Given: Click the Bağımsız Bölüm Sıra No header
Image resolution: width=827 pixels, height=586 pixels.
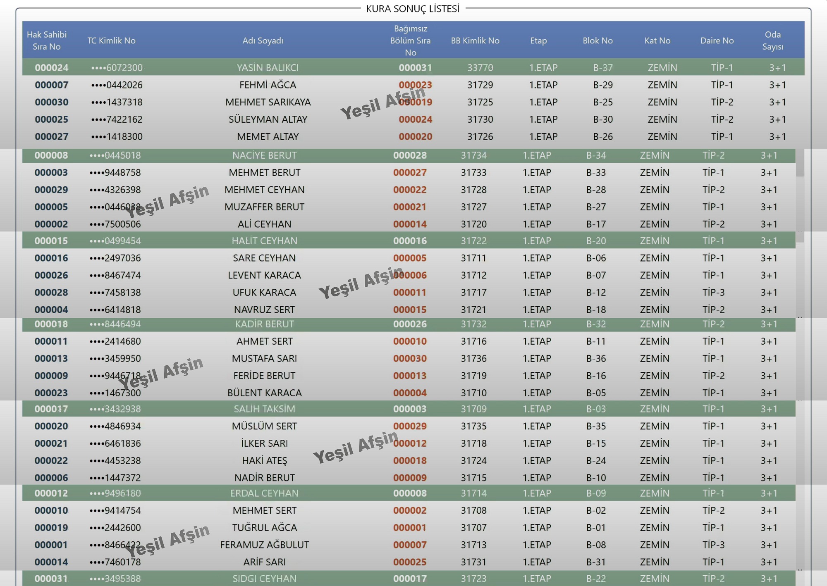Looking at the screenshot, I should point(410,40).
